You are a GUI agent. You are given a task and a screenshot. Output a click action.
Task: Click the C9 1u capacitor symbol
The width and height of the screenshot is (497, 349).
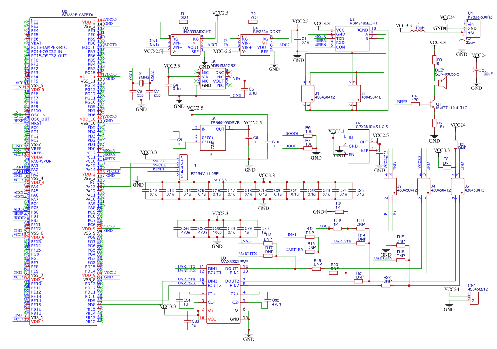coord(173,140)
